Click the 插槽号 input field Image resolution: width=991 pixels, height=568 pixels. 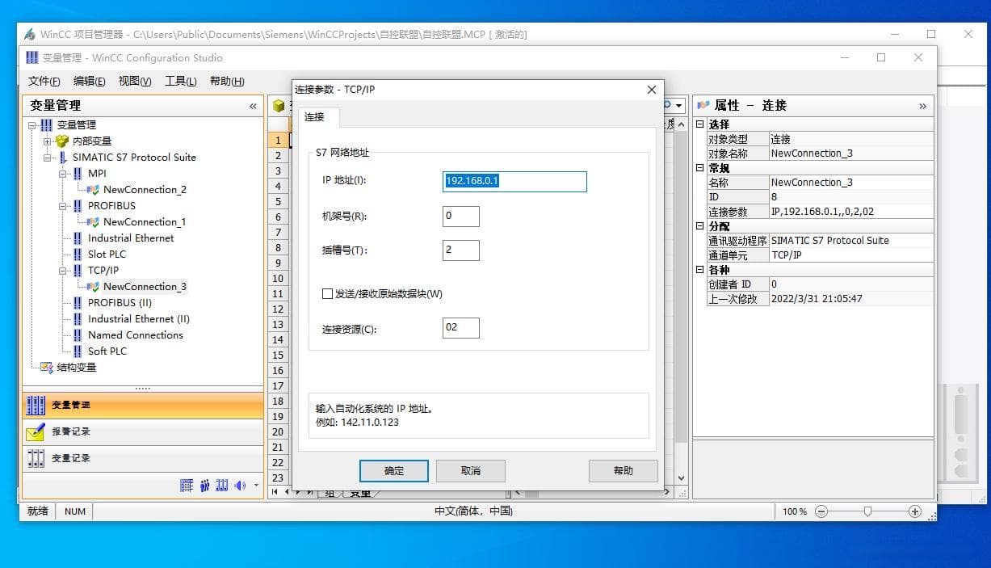coord(461,250)
